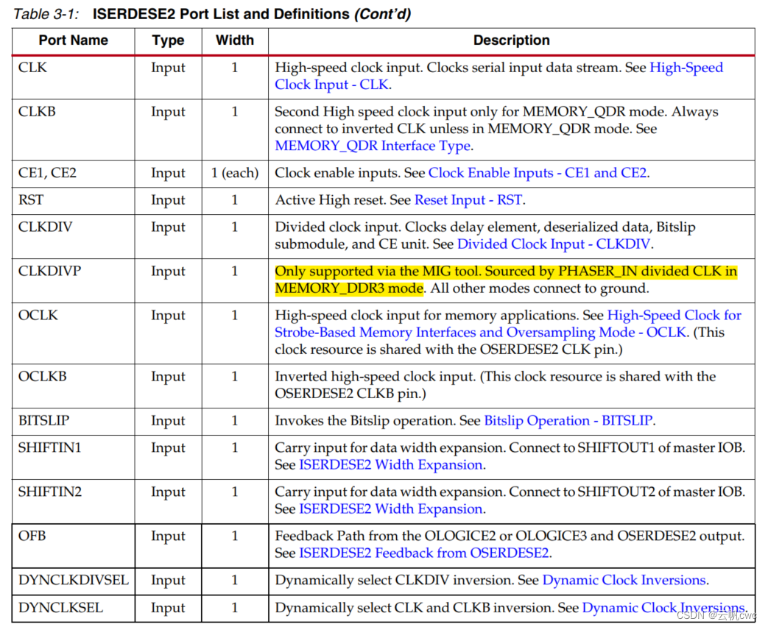768x627 pixels.
Task: Open the Bitslip Operation - BITSLIP link
Action: (568, 420)
